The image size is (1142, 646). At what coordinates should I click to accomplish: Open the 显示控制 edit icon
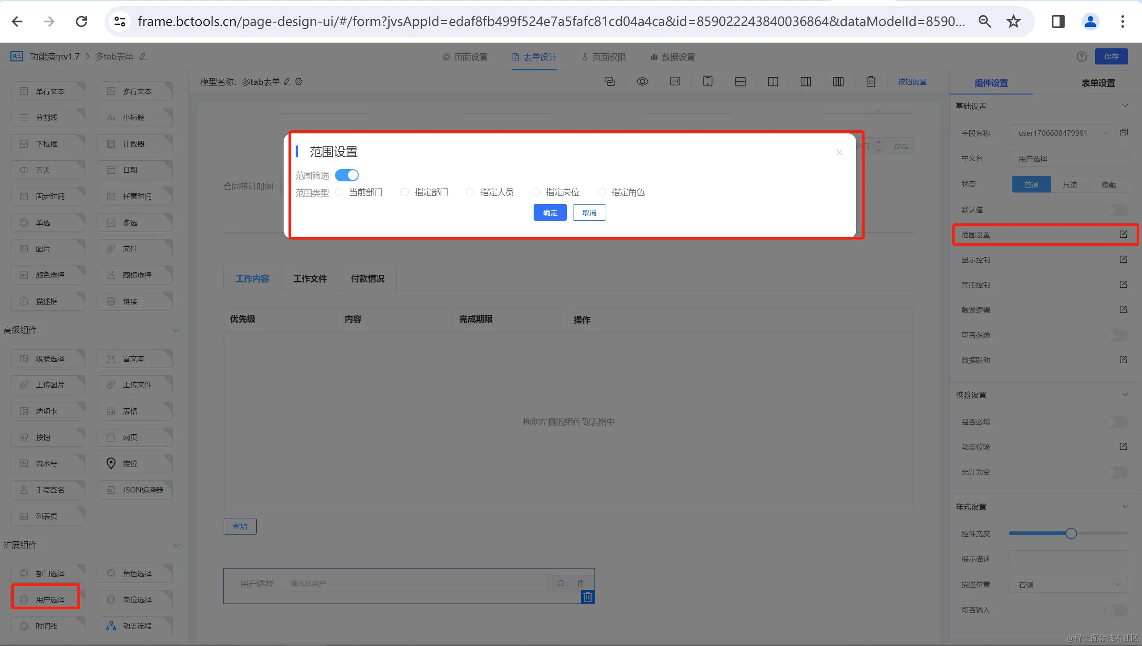coord(1123,260)
